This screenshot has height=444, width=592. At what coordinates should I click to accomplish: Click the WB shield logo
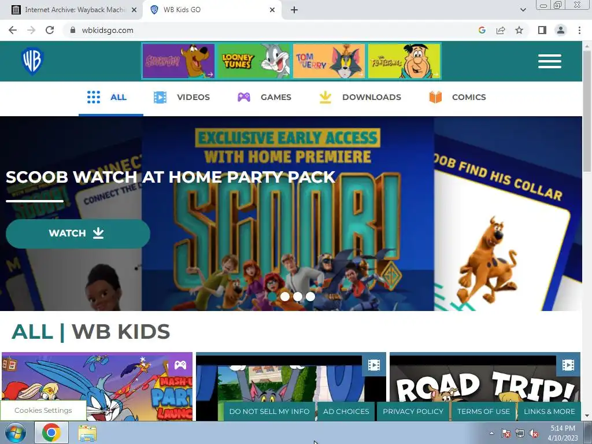(32, 61)
